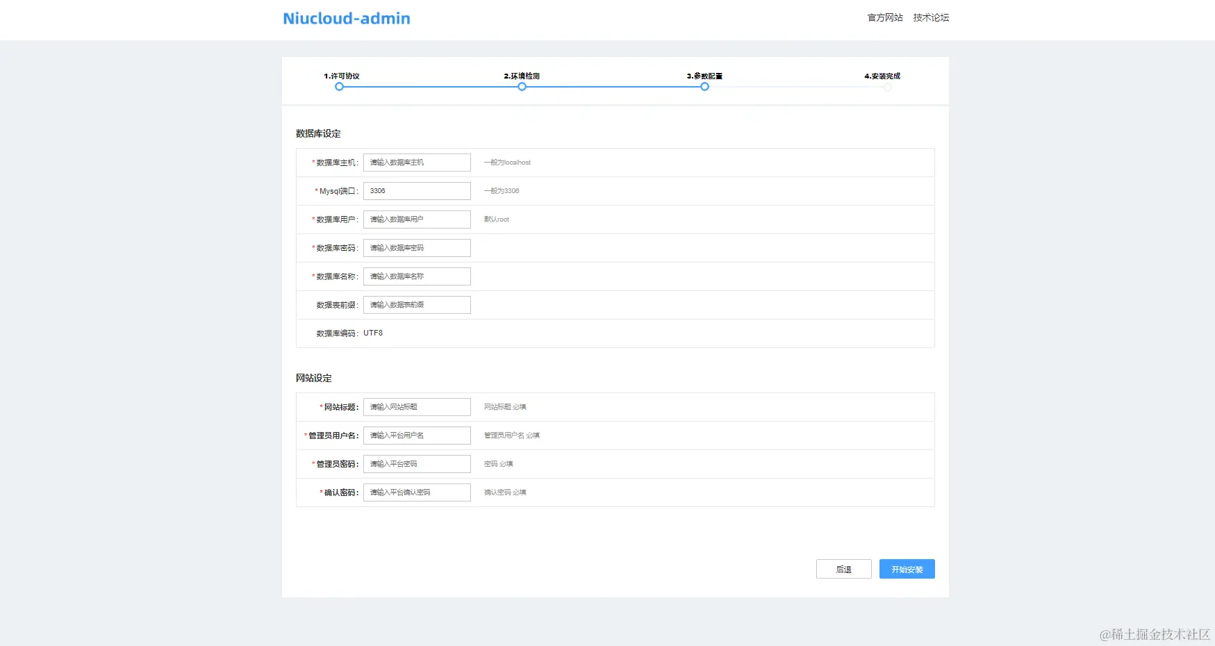1215x646 pixels.
Task: Click the 确认密码 必填 hint text
Action: coord(505,492)
